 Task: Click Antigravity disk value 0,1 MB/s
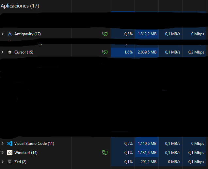[x=173, y=34]
